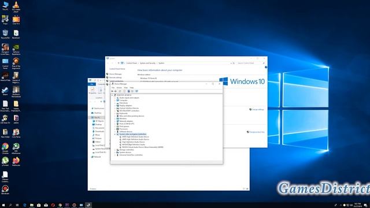Select VLC media player desktop icon
The width and height of the screenshot is (370, 208).
[16, 6]
